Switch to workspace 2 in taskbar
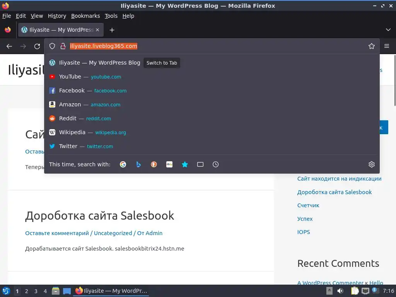Screen dimensions: 396x297 click(x=27, y=291)
